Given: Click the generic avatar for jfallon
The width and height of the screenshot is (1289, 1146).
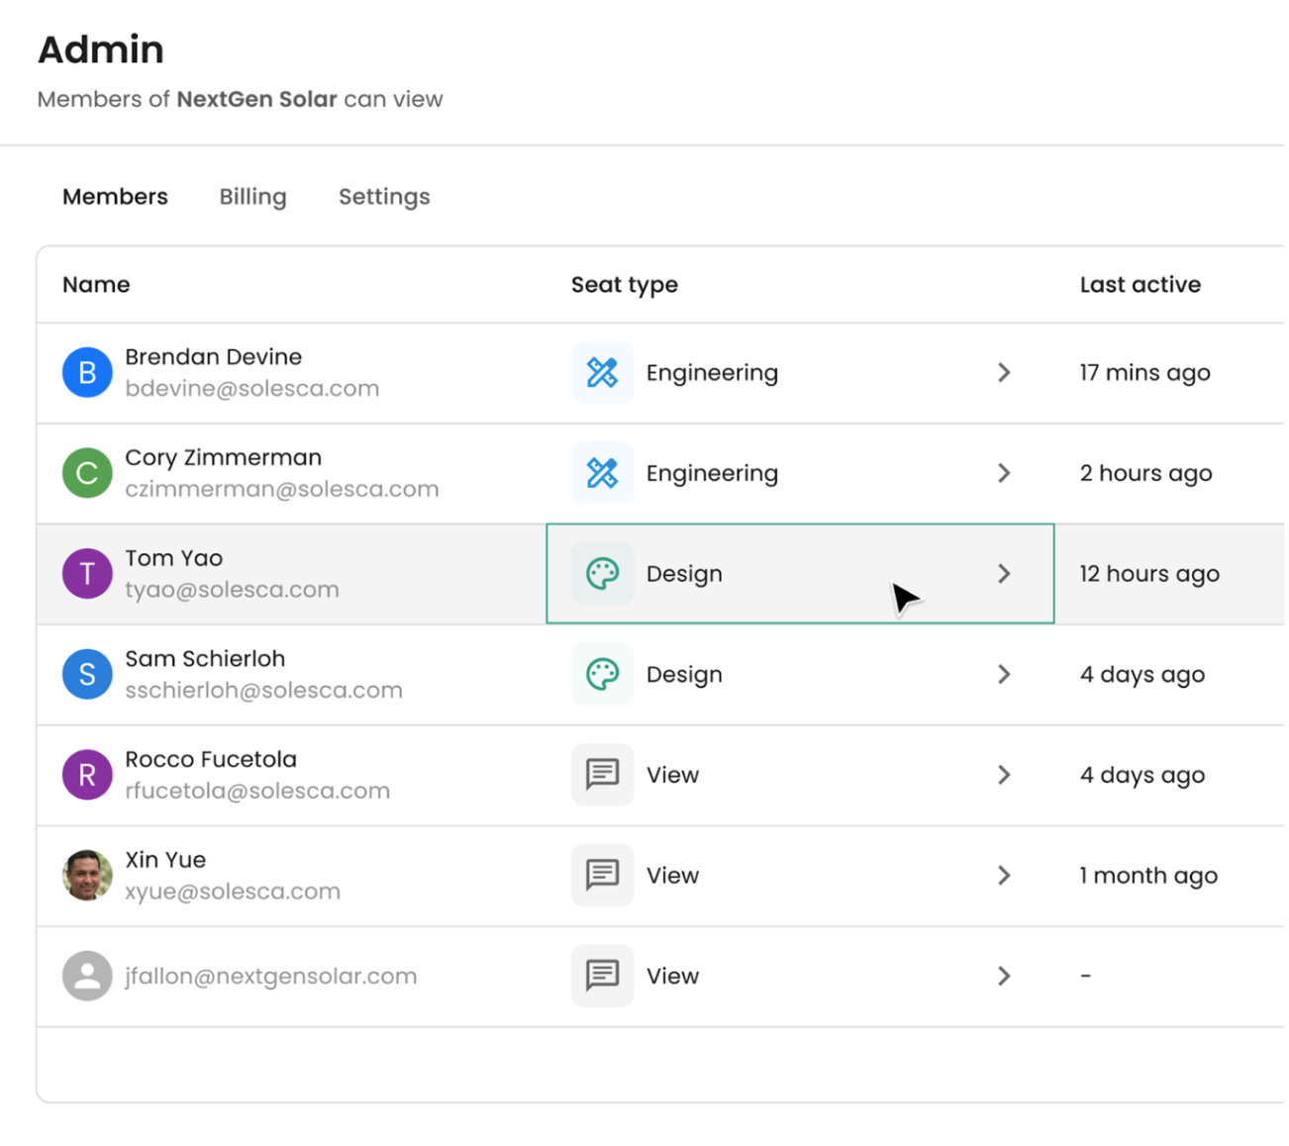Looking at the screenshot, I should (x=87, y=976).
